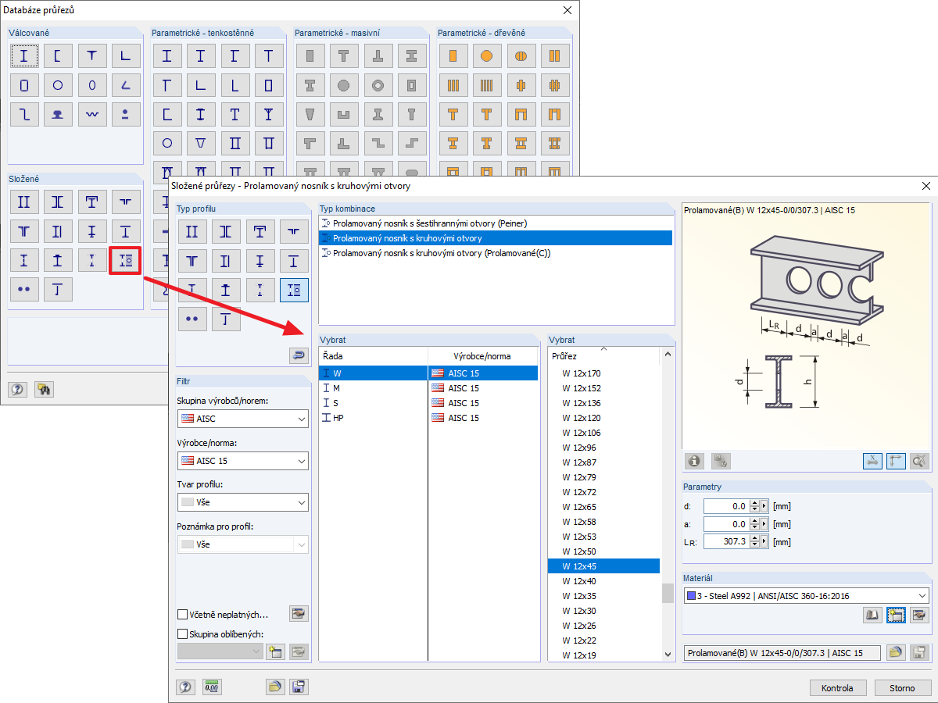Open help in Složené průřezy dialog
The height and width of the screenshot is (703, 938).
[186, 687]
